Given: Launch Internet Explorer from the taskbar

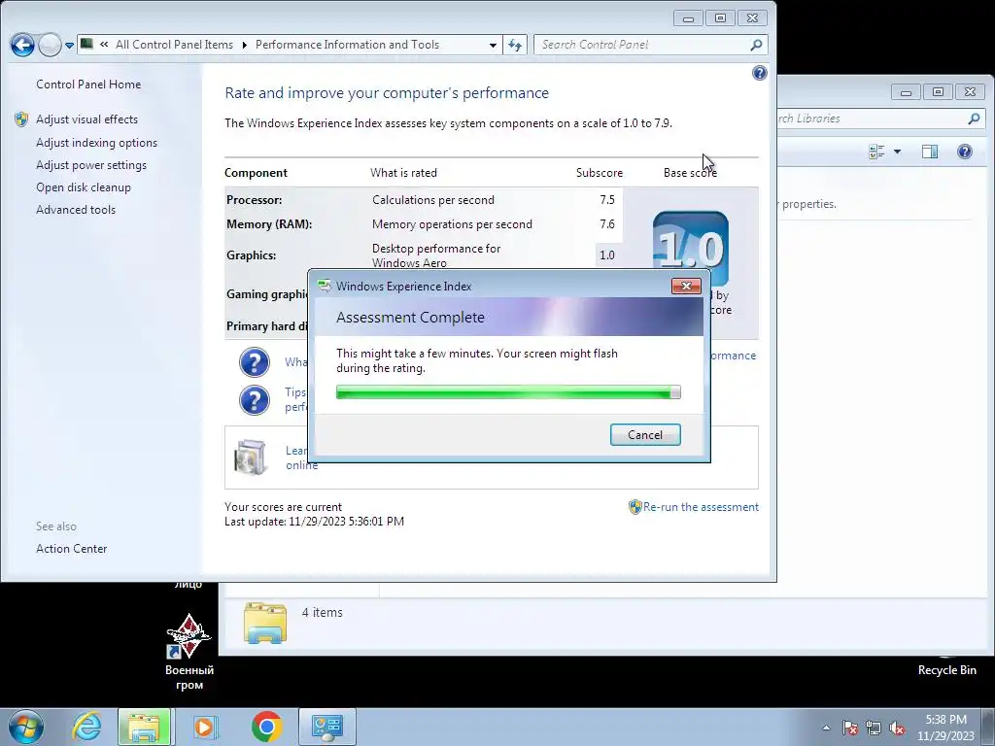Looking at the screenshot, I should coord(86,727).
